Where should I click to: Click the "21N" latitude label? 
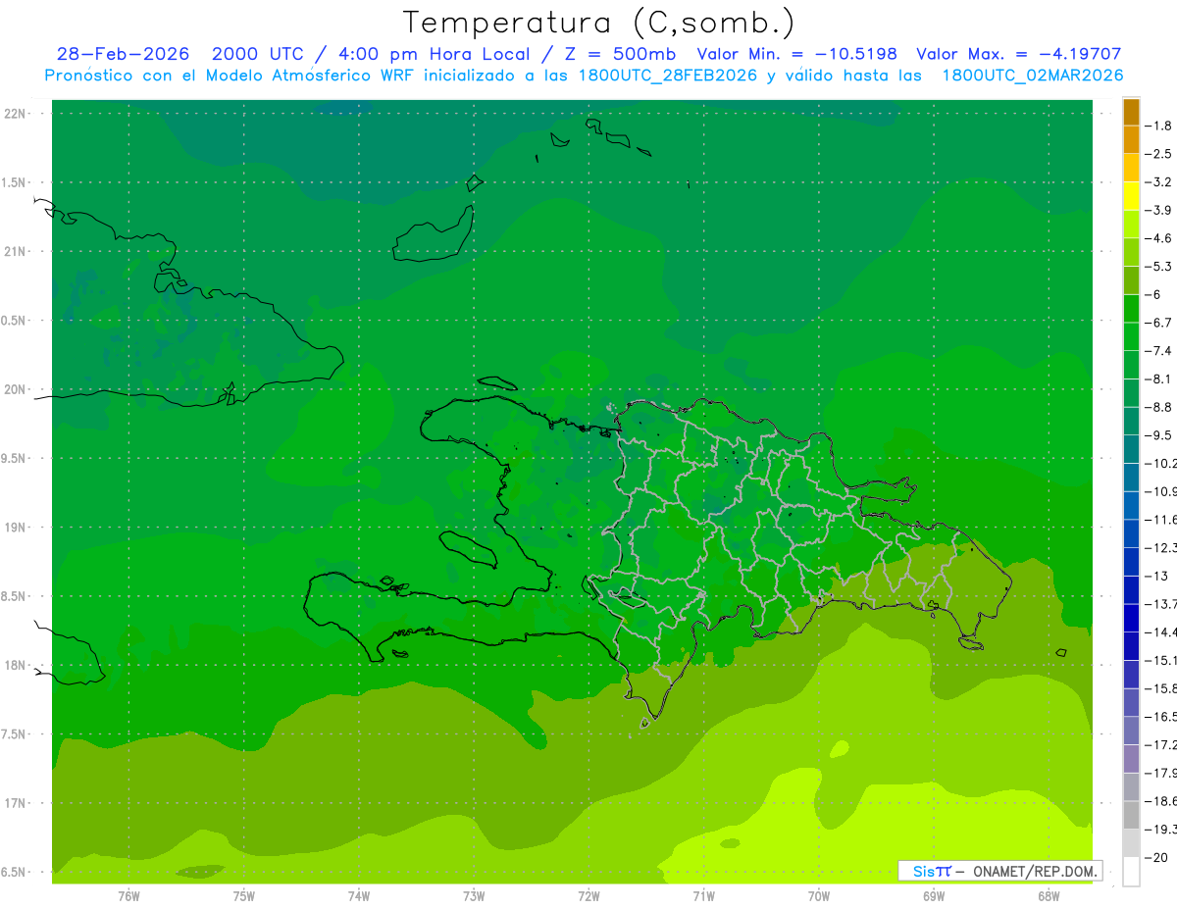(16, 252)
